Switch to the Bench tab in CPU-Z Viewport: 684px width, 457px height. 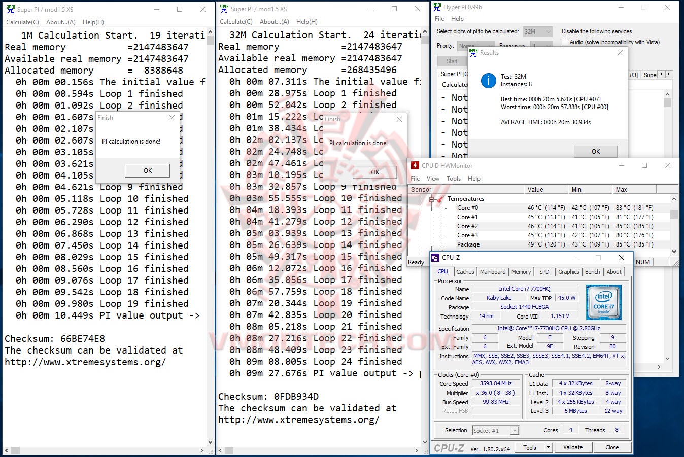pos(593,272)
